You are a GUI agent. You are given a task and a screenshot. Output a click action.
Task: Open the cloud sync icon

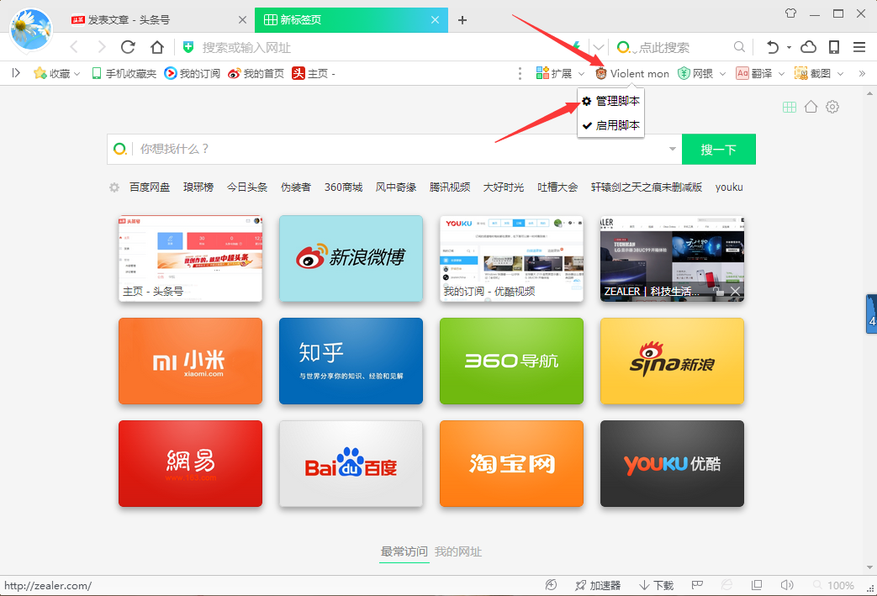click(x=808, y=47)
